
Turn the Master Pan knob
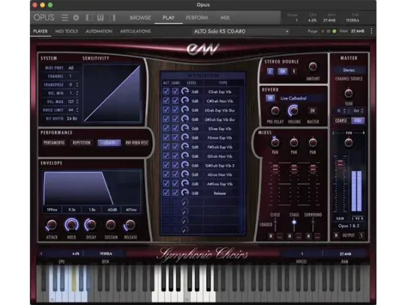(x=349, y=142)
